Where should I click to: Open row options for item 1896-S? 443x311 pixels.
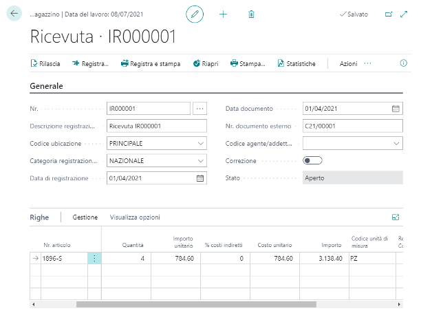(94, 258)
